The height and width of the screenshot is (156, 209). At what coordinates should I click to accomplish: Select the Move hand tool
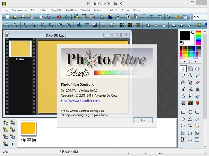198,69
